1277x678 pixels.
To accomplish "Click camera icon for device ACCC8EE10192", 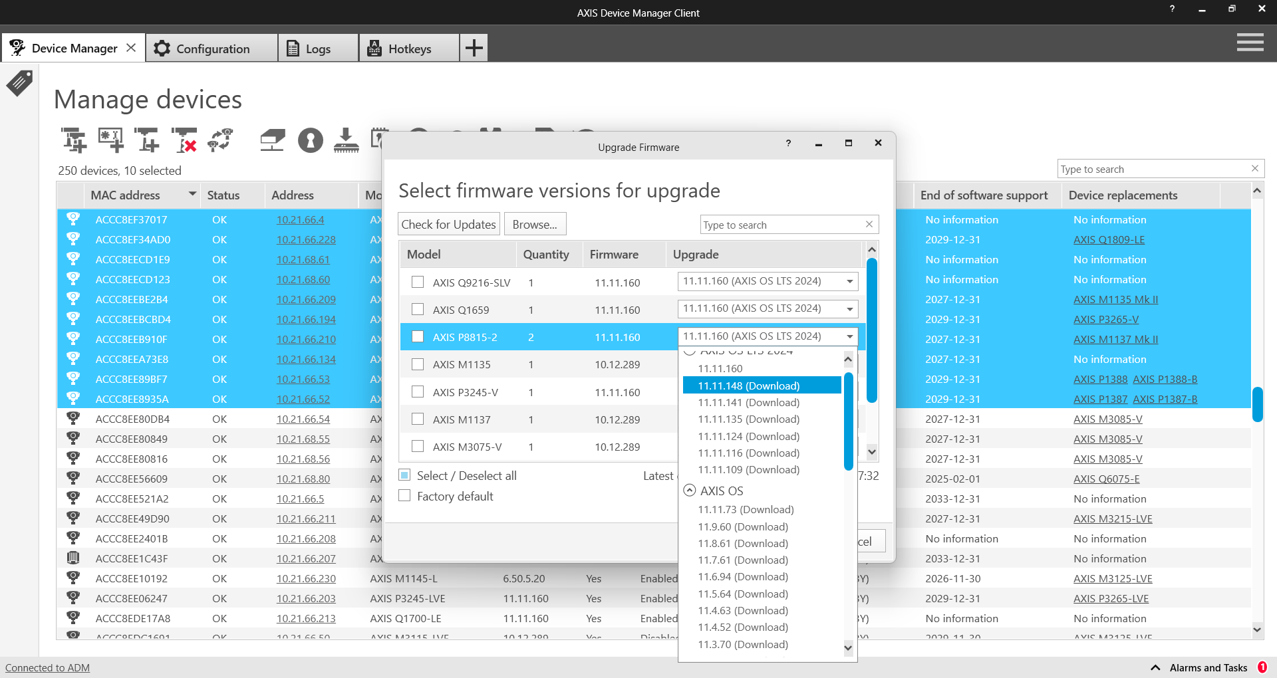I will tap(73, 578).
